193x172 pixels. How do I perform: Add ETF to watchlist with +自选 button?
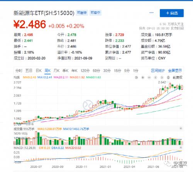point(172,13)
